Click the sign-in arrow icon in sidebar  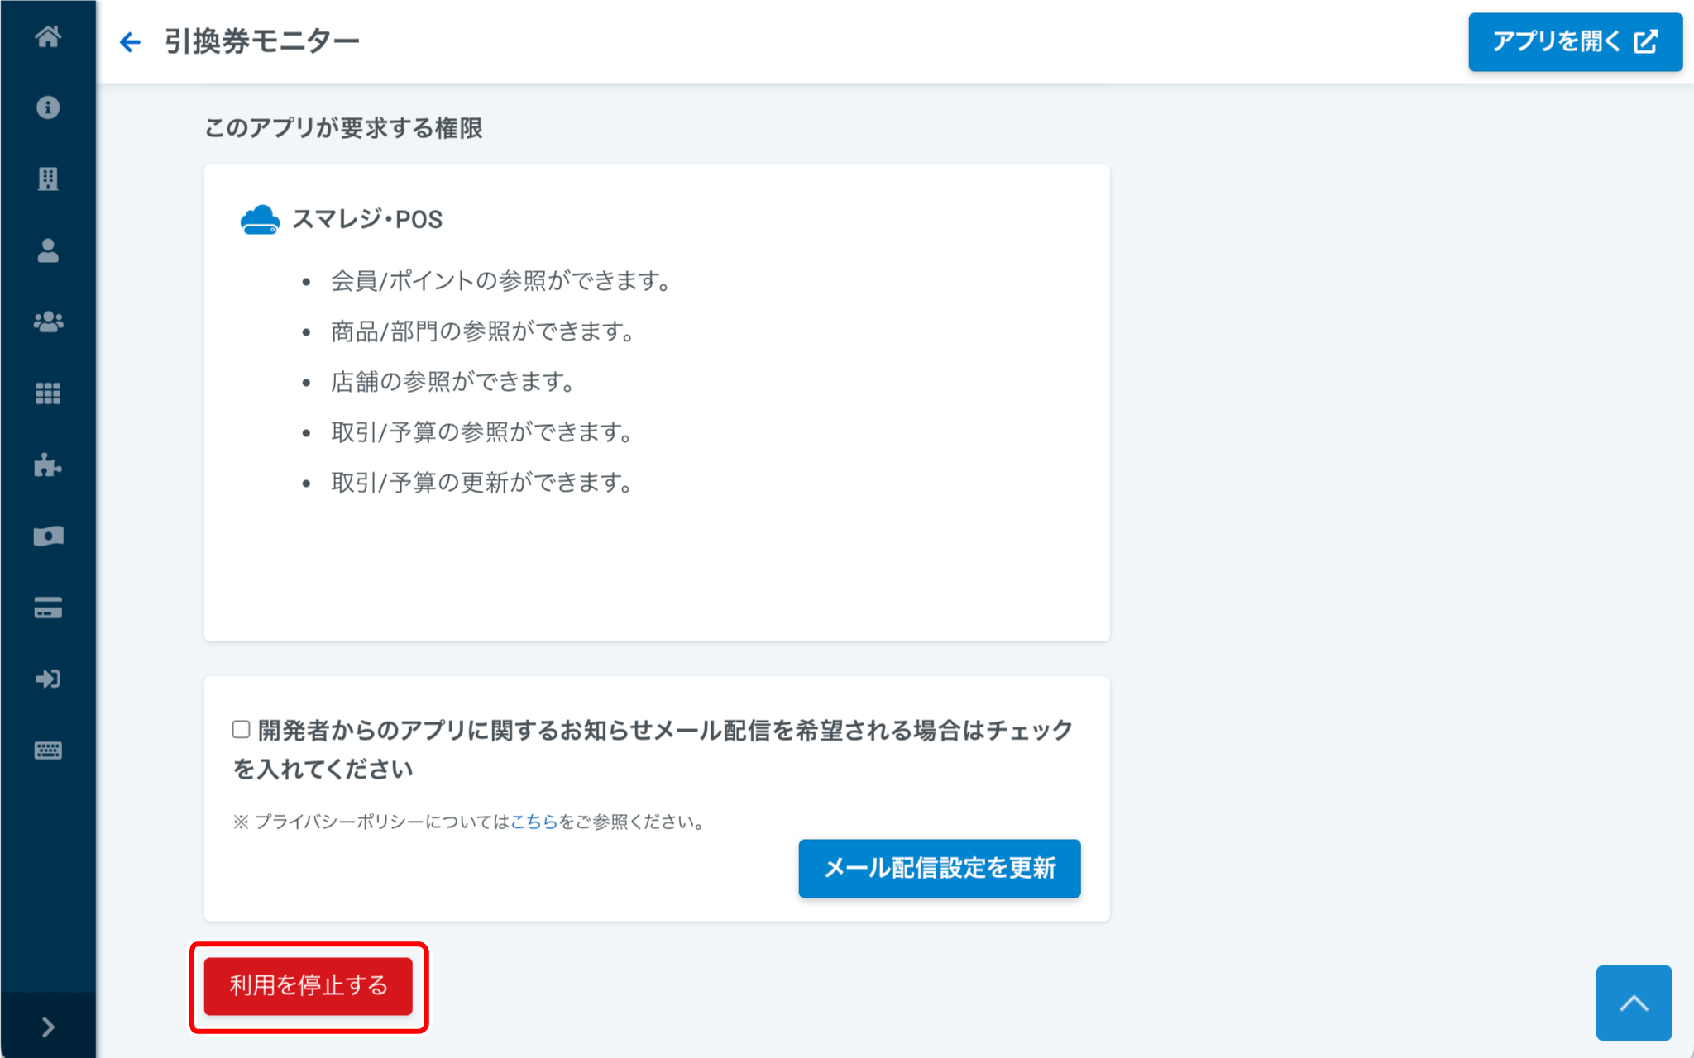click(48, 679)
